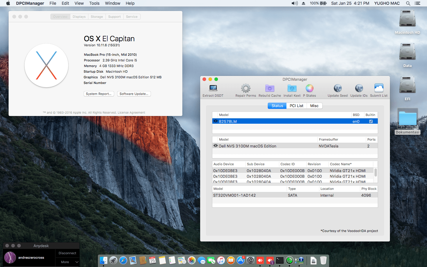Screen dimensions: 427x267
Task: Open Terminal from the dock
Action: pos(280,260)
